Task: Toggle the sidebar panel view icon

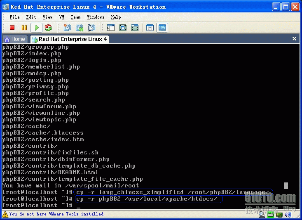Action: pyautogui.click(x=111, y=28)
